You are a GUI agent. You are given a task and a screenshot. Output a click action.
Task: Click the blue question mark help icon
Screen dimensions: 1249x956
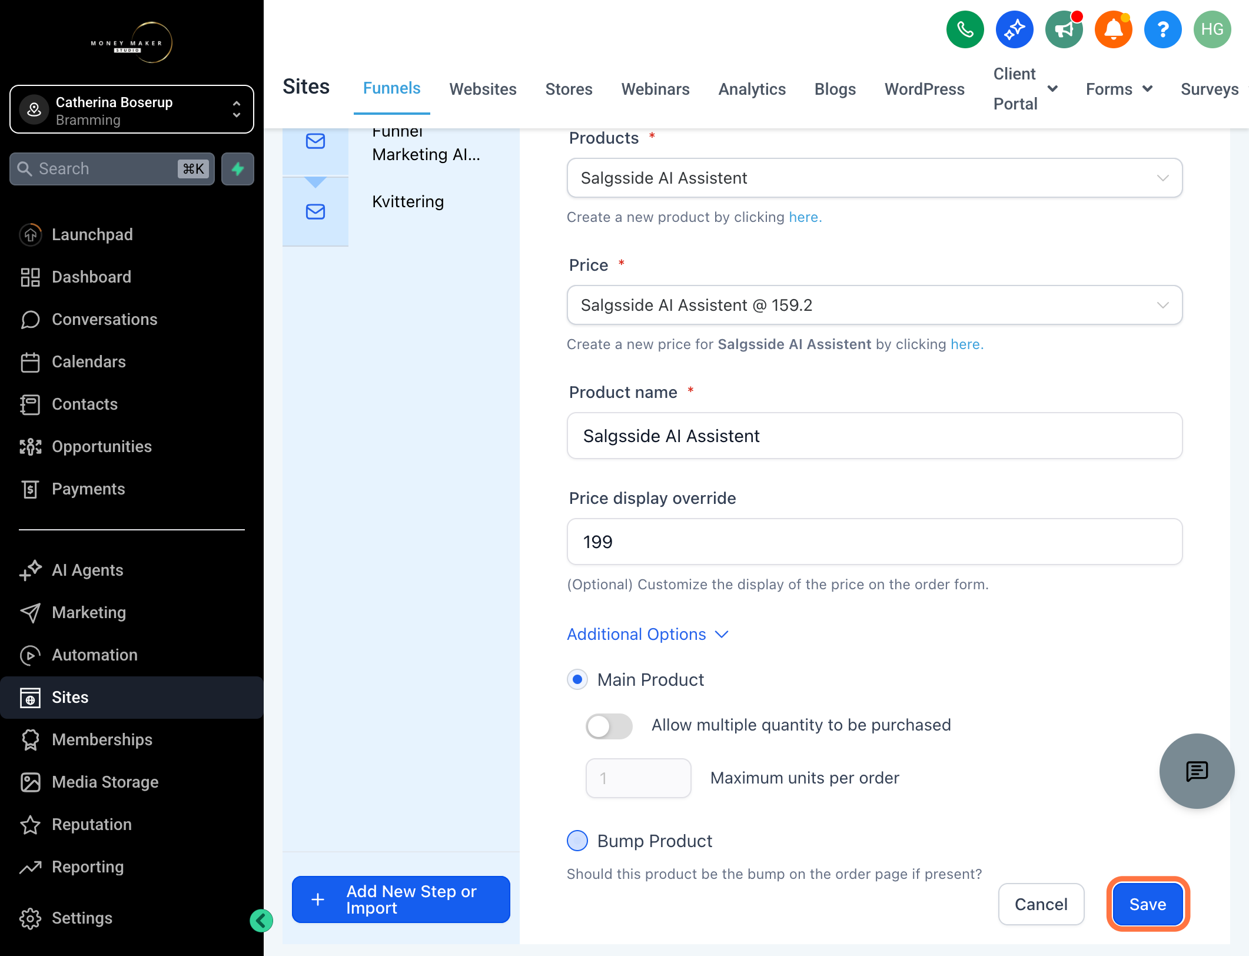coord(1162,29)
